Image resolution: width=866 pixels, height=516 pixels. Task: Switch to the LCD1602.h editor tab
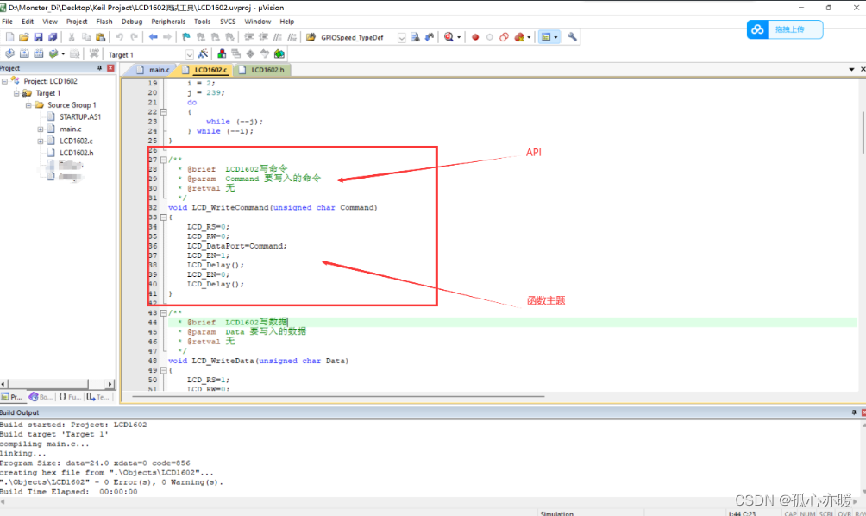point(262,70)
